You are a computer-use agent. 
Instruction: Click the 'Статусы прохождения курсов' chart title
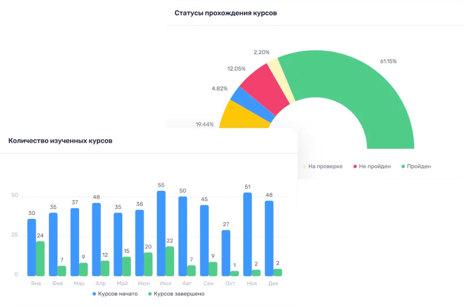pyautogui.click(x=226, y=13)
